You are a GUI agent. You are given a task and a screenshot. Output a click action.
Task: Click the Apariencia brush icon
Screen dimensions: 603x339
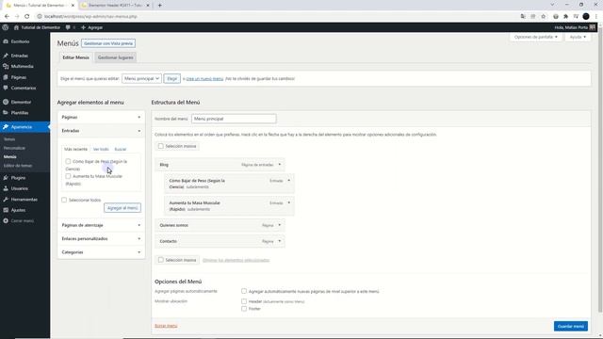pyautogui.click(x=6, y=127)
